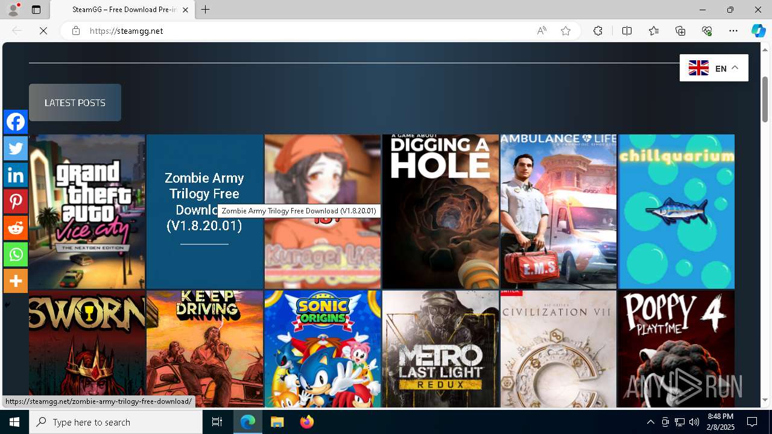Open Ambulance Life game post
This screenshot has height=434, width=772.
(x=558, y=212)
